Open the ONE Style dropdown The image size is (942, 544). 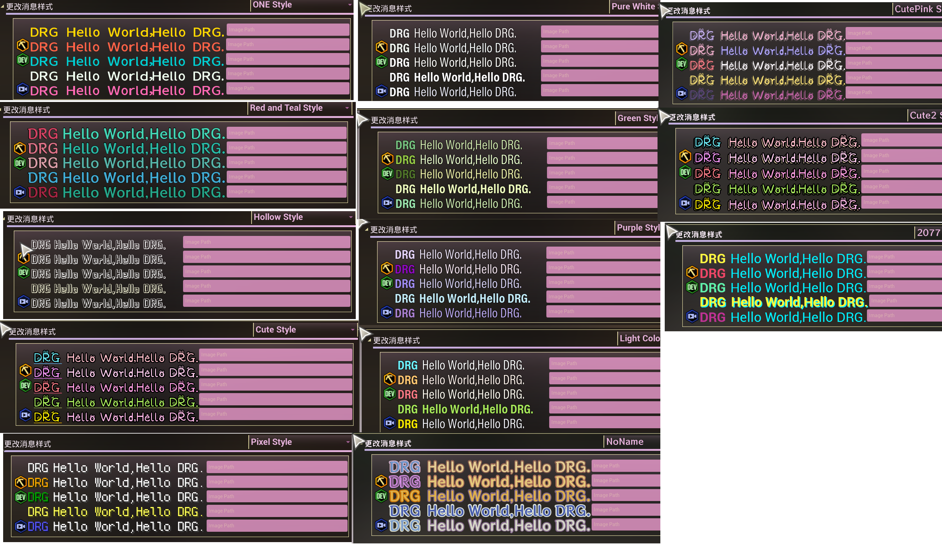(302, 5)
